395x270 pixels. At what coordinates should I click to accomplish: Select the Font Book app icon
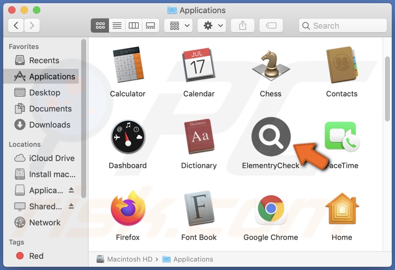[x=199, y=208]
